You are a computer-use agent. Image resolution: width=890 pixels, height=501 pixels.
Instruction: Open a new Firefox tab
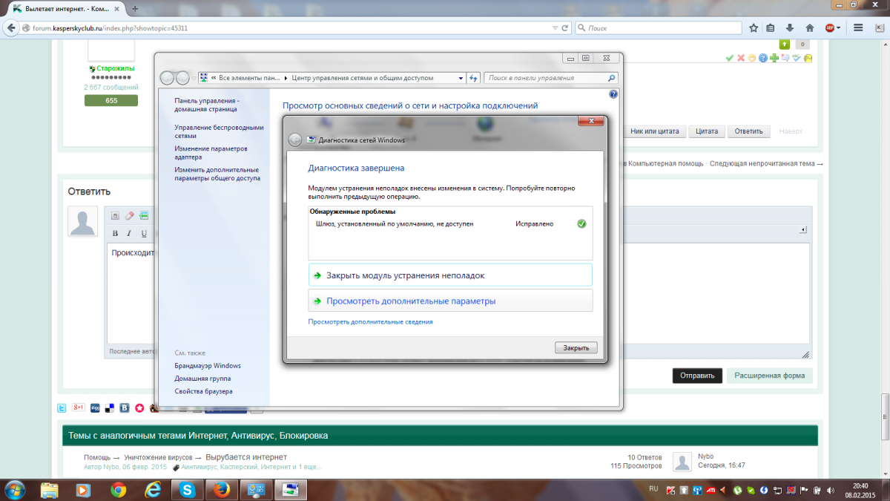click(135, 9)
